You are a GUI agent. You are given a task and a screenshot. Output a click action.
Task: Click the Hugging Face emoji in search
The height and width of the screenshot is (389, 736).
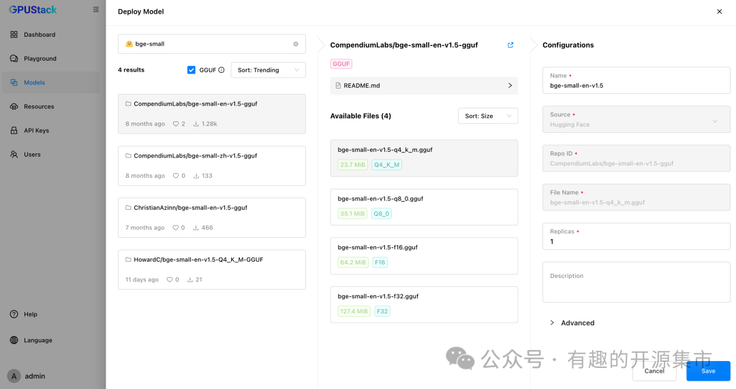click(x=129, y=44)
